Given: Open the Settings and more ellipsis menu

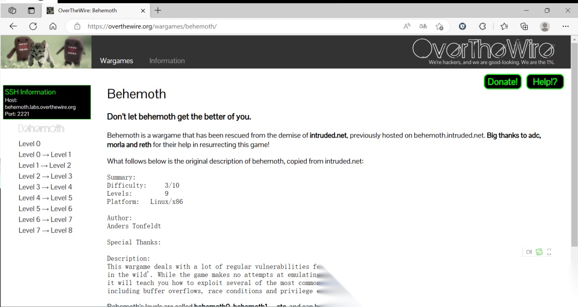Looking at the screenshot, I should tap(566, 26).
